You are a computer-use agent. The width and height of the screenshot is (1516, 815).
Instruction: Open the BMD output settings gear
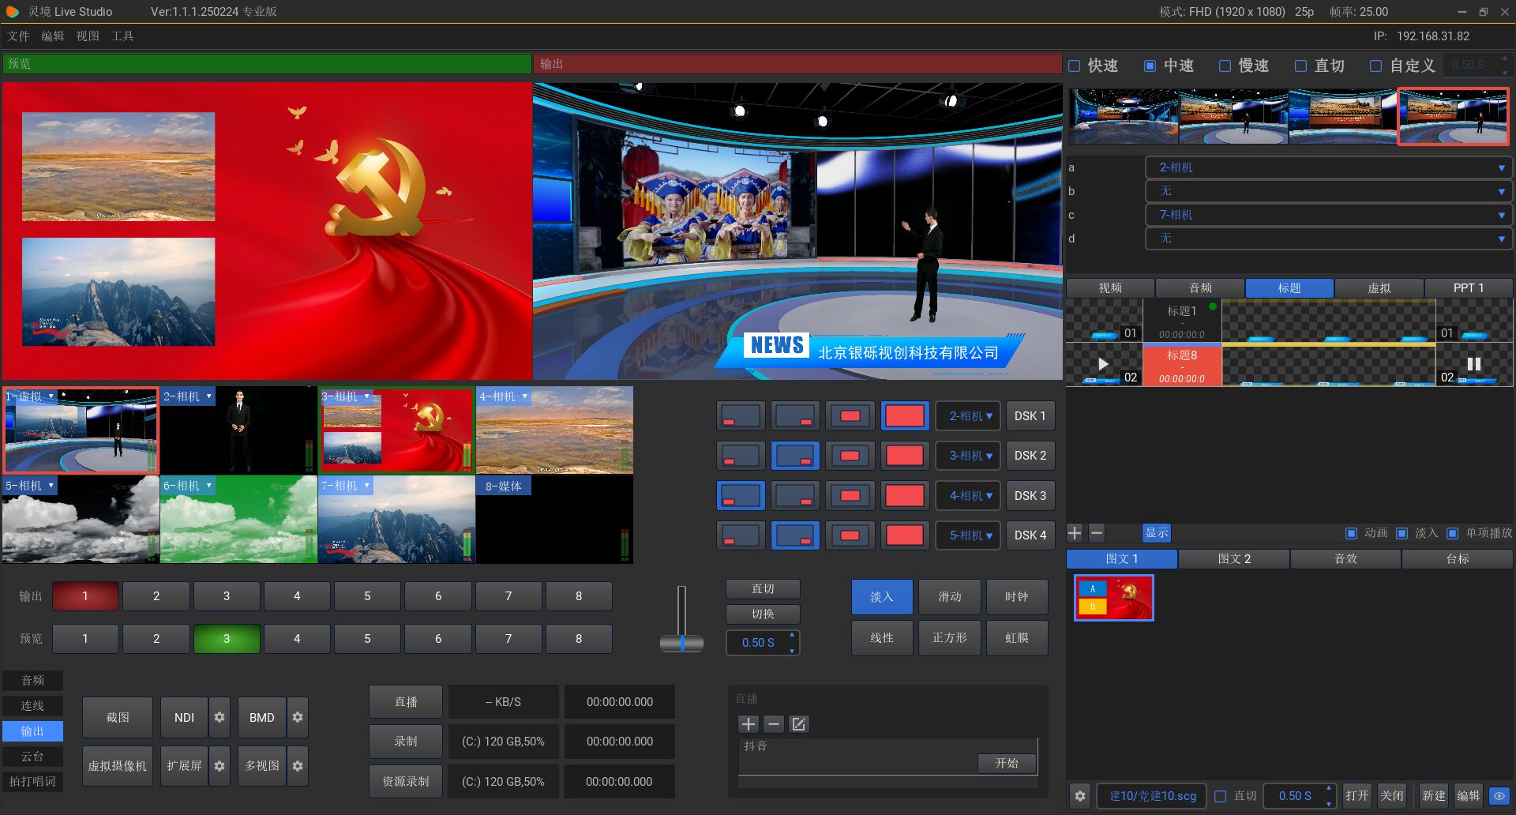click(298, 717)
